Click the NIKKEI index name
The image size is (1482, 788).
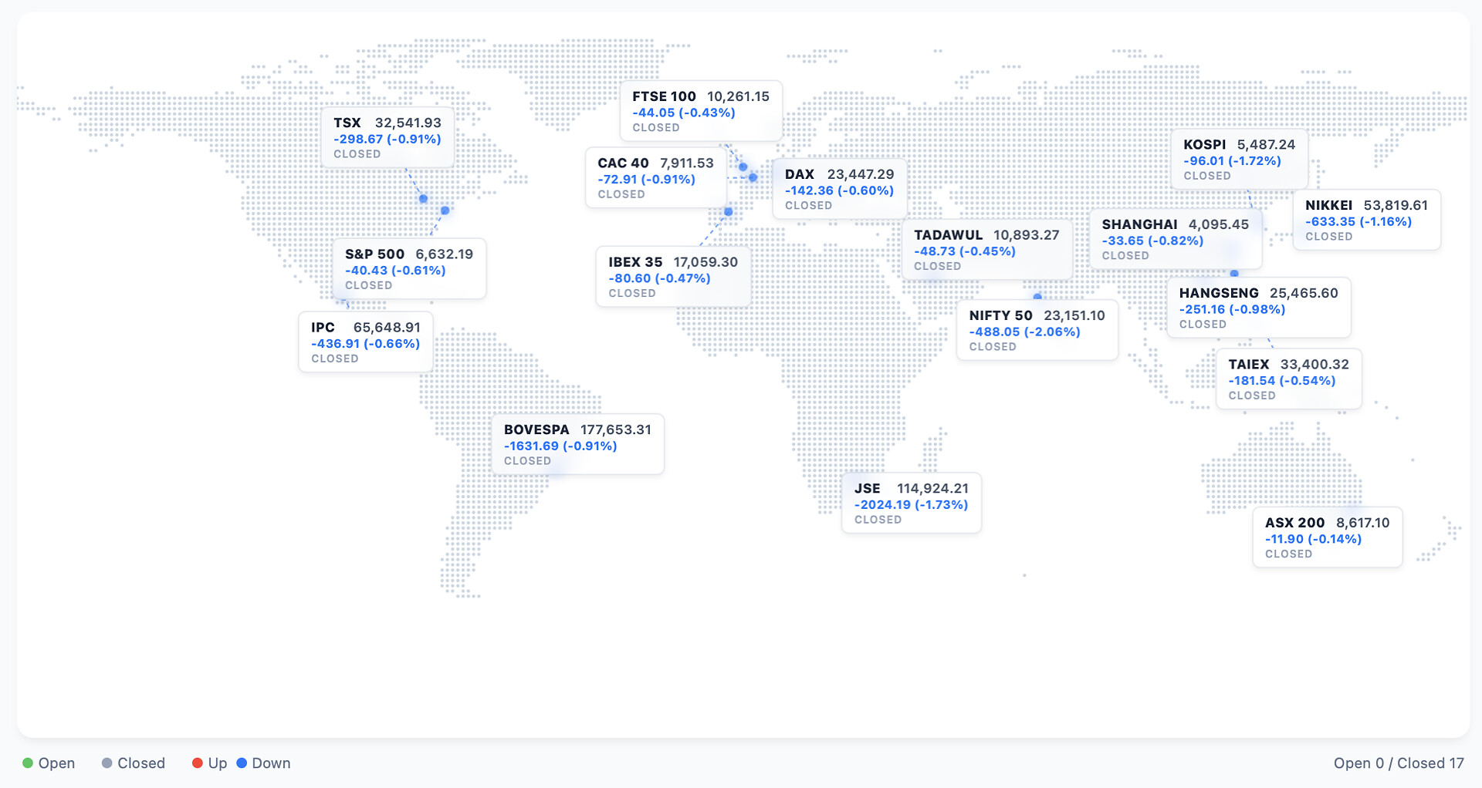tap(1328, 206)
